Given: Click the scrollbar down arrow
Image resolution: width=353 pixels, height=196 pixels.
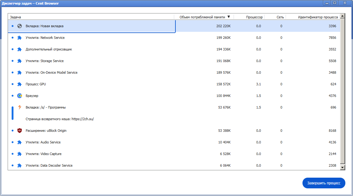Looking at the screenshot, I should pyautogui.click(x=342, y=168).
